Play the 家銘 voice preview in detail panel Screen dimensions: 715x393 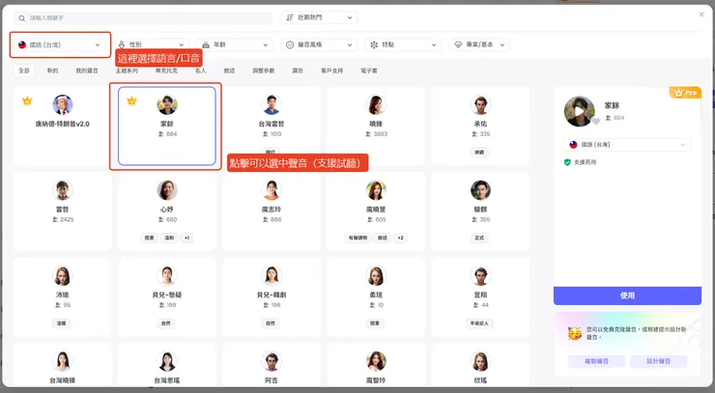[x=579, y=111]
